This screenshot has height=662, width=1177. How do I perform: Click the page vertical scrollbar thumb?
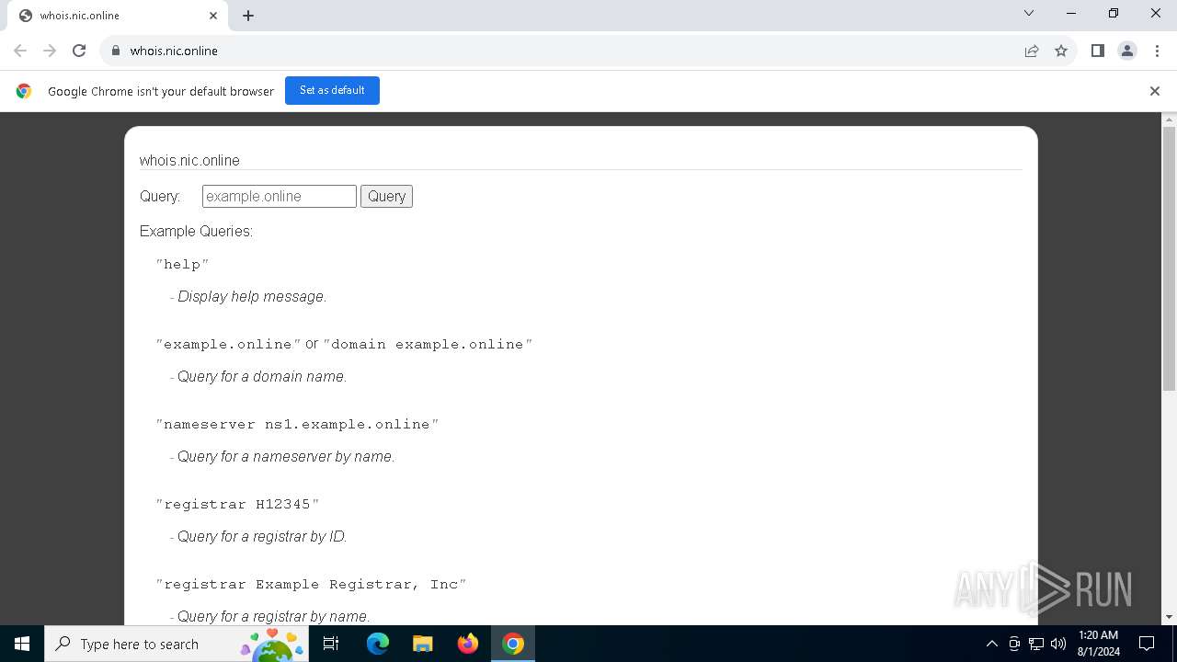(1170, 259)
